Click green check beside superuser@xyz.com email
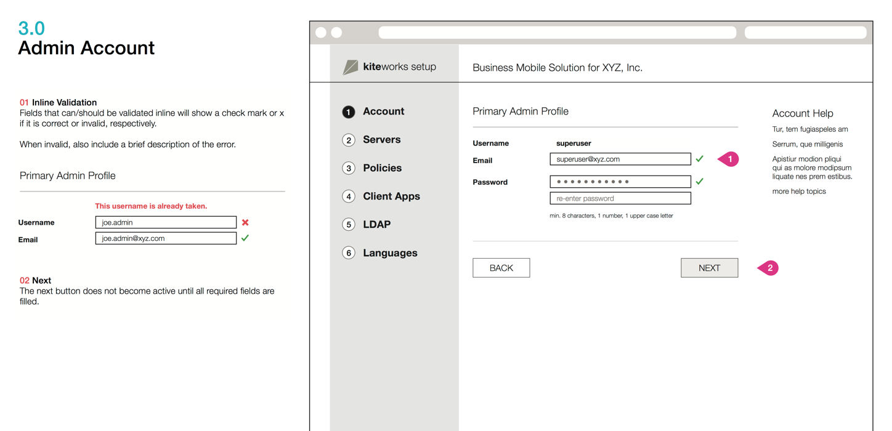Screen dimensions: 892x431 700,159
